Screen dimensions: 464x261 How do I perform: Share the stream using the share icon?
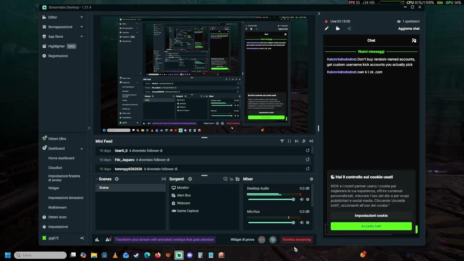[349, 28]
